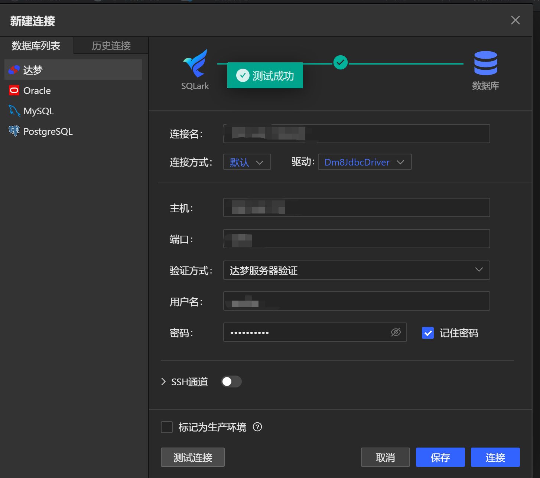Toggle the SSH通道 switch on
This screenshot has height=478, width=540.
[231, 382]
